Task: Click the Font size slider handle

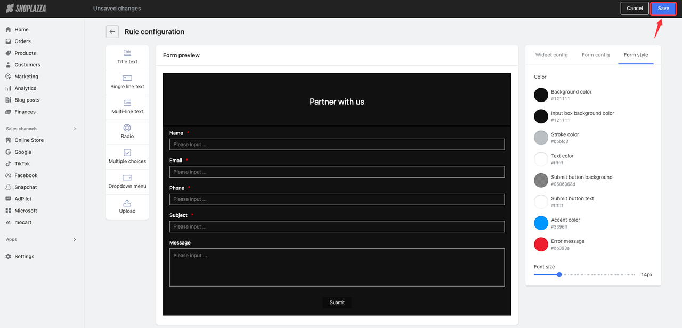Action: pos(559,275)
